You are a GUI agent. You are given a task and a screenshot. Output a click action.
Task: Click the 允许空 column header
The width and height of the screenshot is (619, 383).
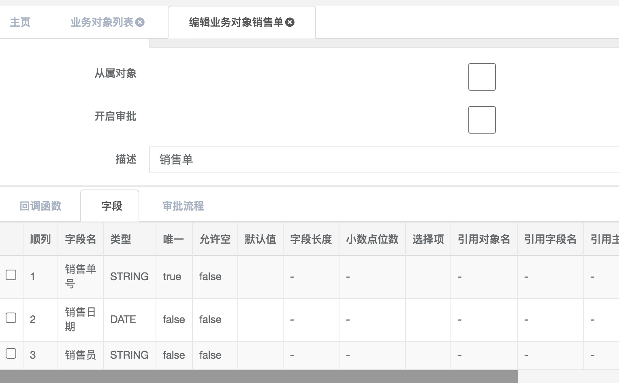click(x=215, y=239)
